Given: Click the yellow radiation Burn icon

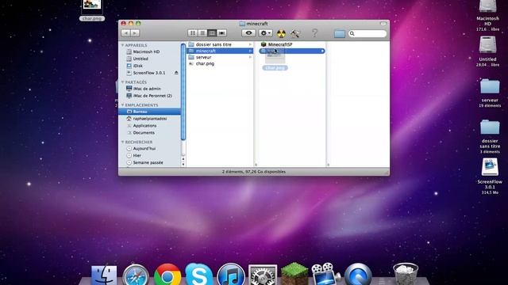Looking at the screenshot, I should coord(281,33).
